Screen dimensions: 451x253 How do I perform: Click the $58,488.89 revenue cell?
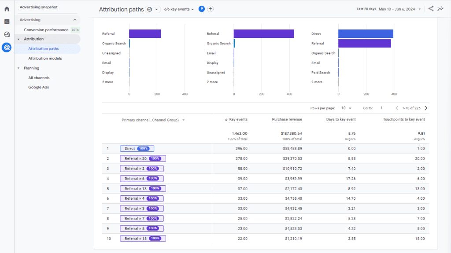292,149
